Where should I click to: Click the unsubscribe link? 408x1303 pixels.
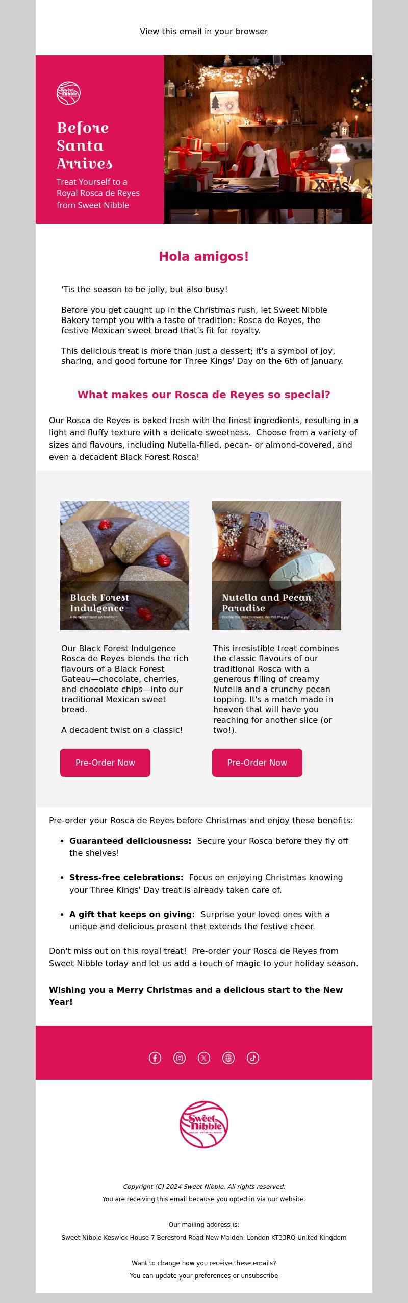coord(260,1275)
